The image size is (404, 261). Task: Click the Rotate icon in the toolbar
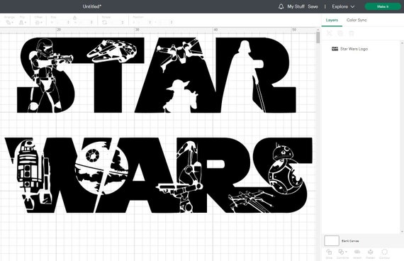pyautogui.click(x=104, y=23)
